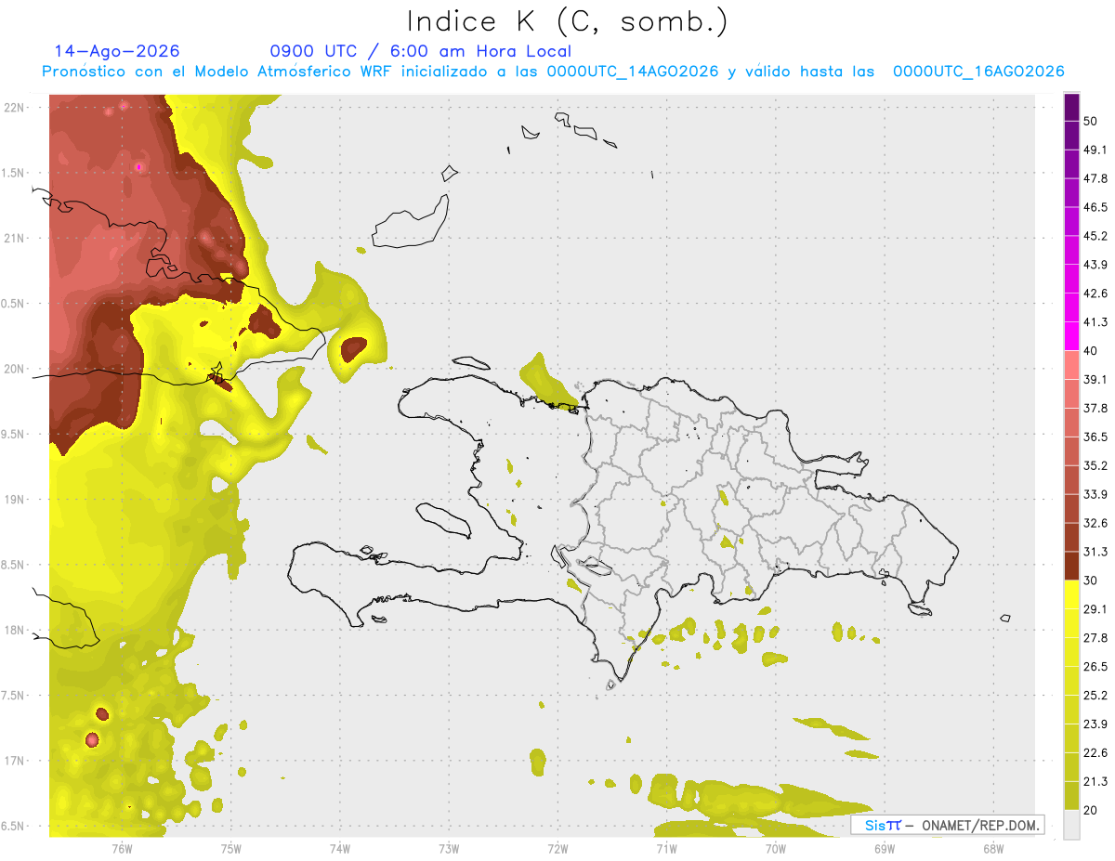Click the colorbar value "25.2"
This screenshot has width=1115, height=861.
(1095, 696)
